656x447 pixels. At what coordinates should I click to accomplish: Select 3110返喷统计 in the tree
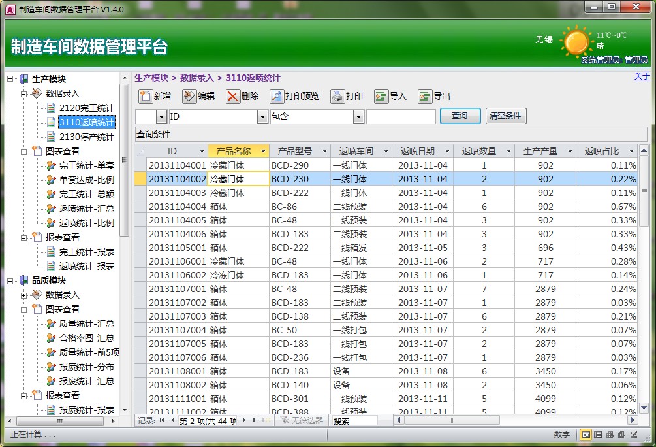pyautogui.click(x=86, y=122)
